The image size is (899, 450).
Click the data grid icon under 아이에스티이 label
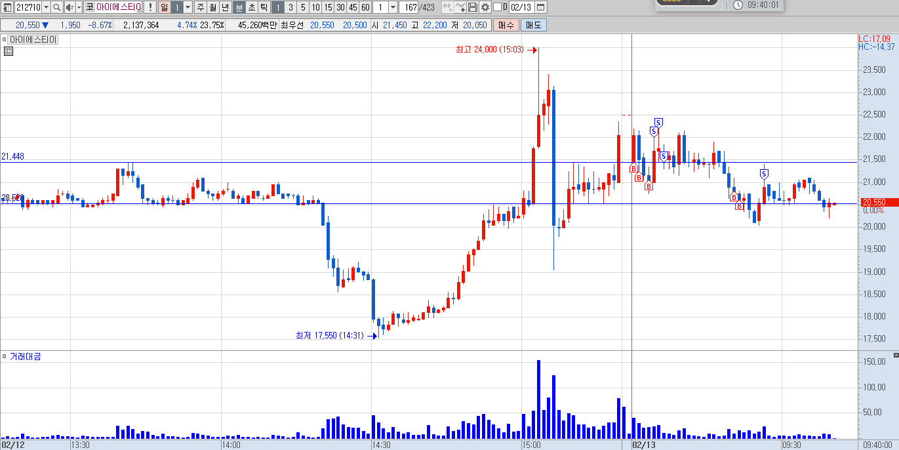[x=9, y=51]
